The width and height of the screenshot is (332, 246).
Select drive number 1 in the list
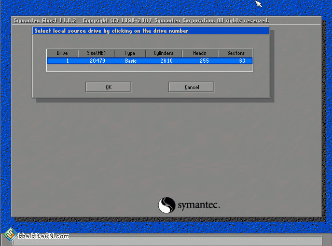point(67,61)
